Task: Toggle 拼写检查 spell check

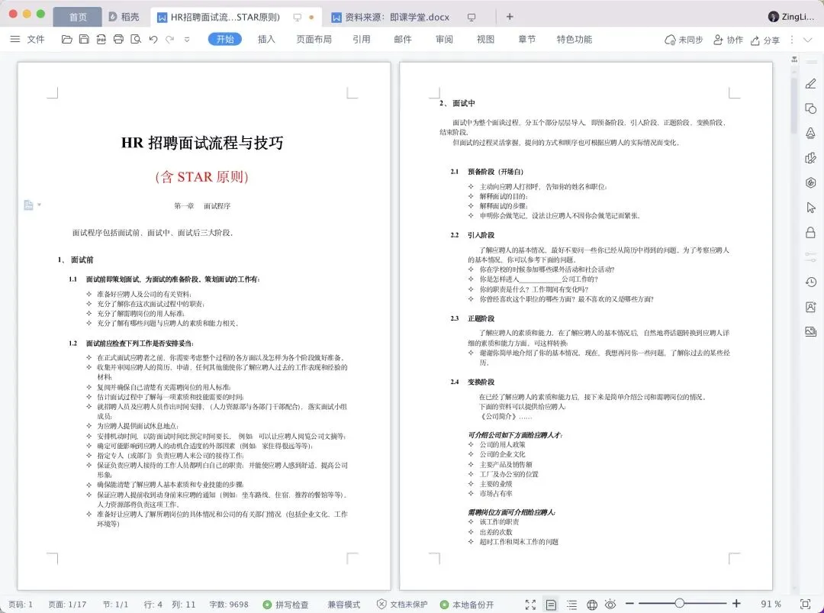Action: (x=286, y=605)
